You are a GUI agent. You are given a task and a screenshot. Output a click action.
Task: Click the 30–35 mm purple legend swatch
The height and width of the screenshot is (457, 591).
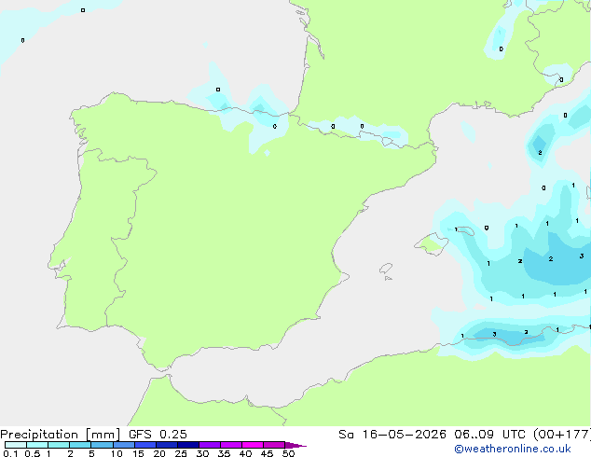[210, 445]
